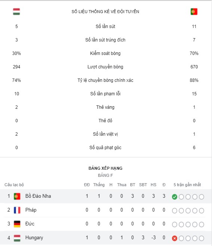Click the Kiểm soát bóng stat row
Screen dimensions: 212x246
coord(105,53)
